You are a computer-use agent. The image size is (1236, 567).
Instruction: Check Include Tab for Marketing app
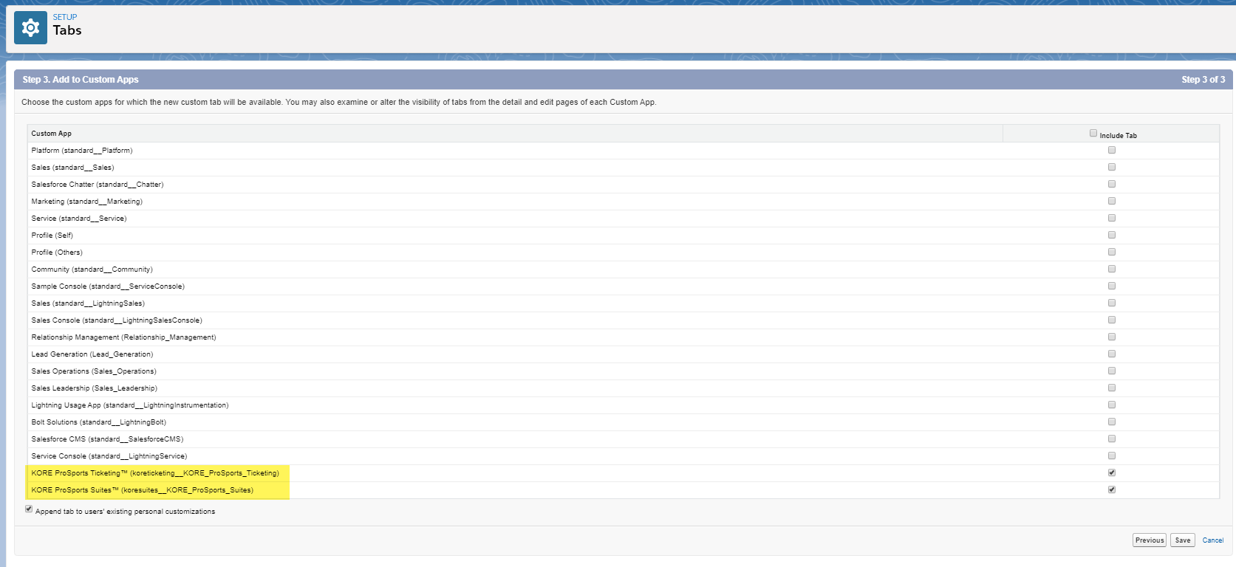1111,201
